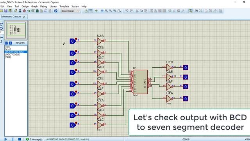Click the blue Center at Cursor icon
This screenshot has width=250, height=141.
(x=102, y=11)
